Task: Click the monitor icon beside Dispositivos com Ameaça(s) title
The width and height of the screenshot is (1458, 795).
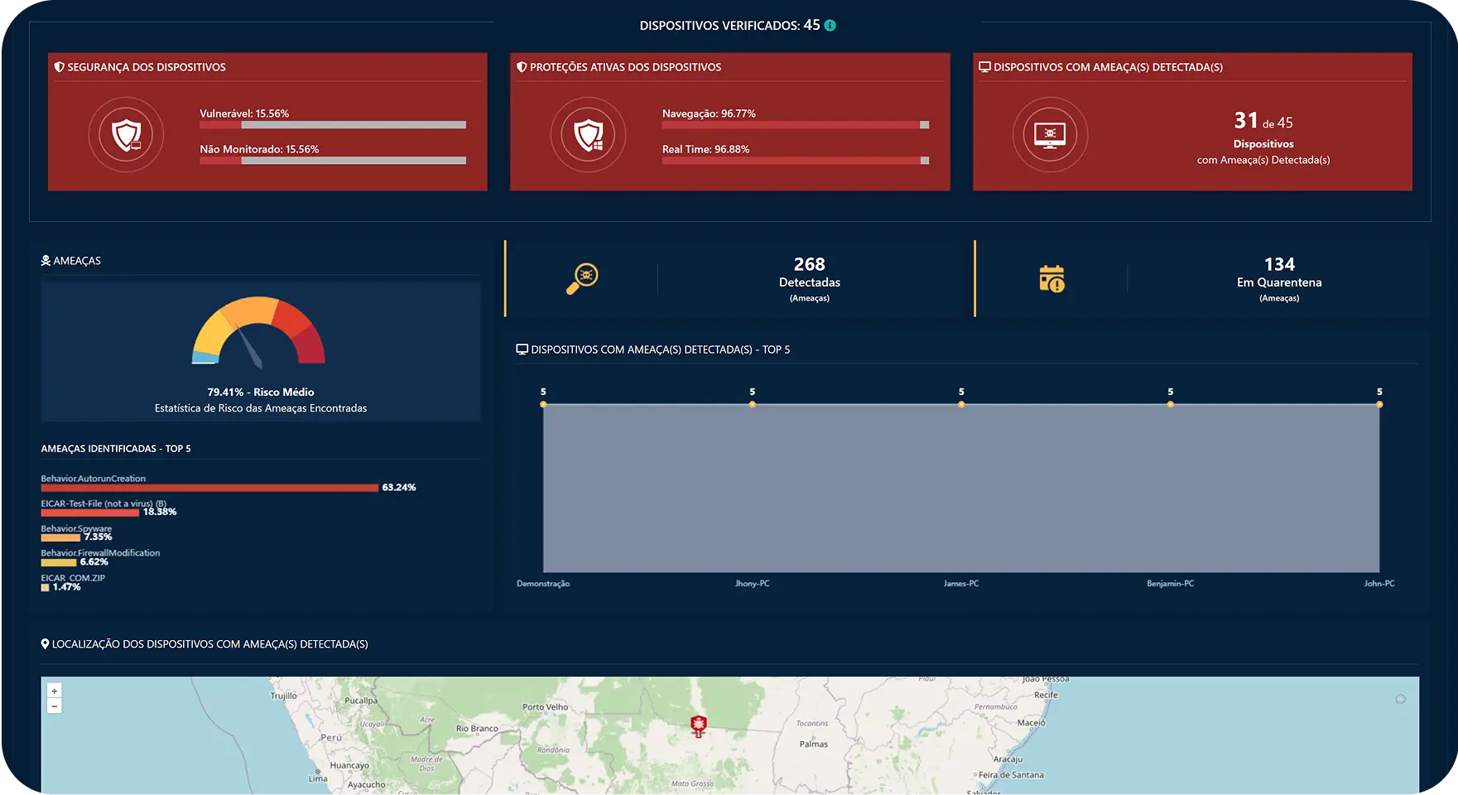Action: (x=984, y=67)
